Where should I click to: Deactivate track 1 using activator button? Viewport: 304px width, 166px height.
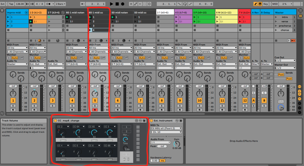click(x=13, y=101)
